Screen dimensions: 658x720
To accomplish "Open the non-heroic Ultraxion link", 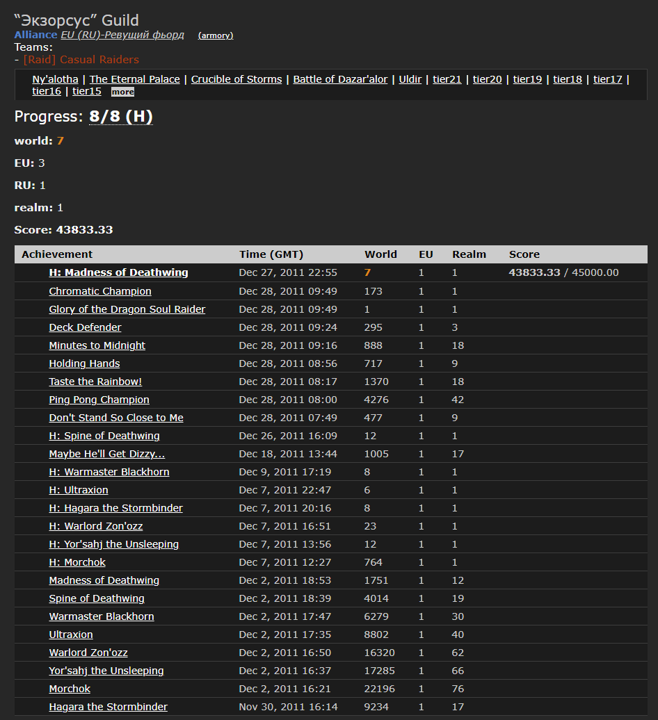I will tap(71, 634).
